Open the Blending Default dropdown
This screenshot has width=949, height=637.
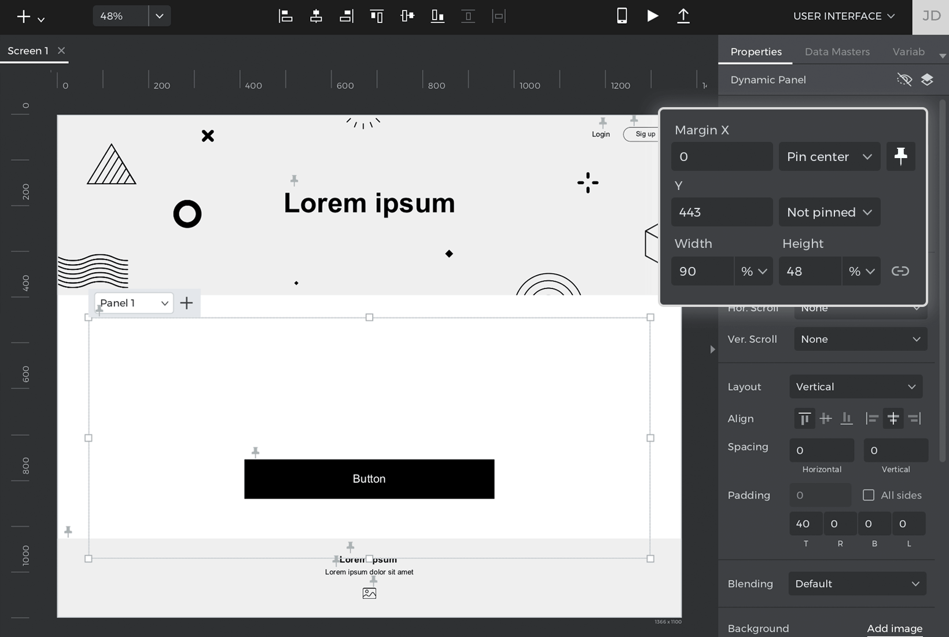click(857, 583)
